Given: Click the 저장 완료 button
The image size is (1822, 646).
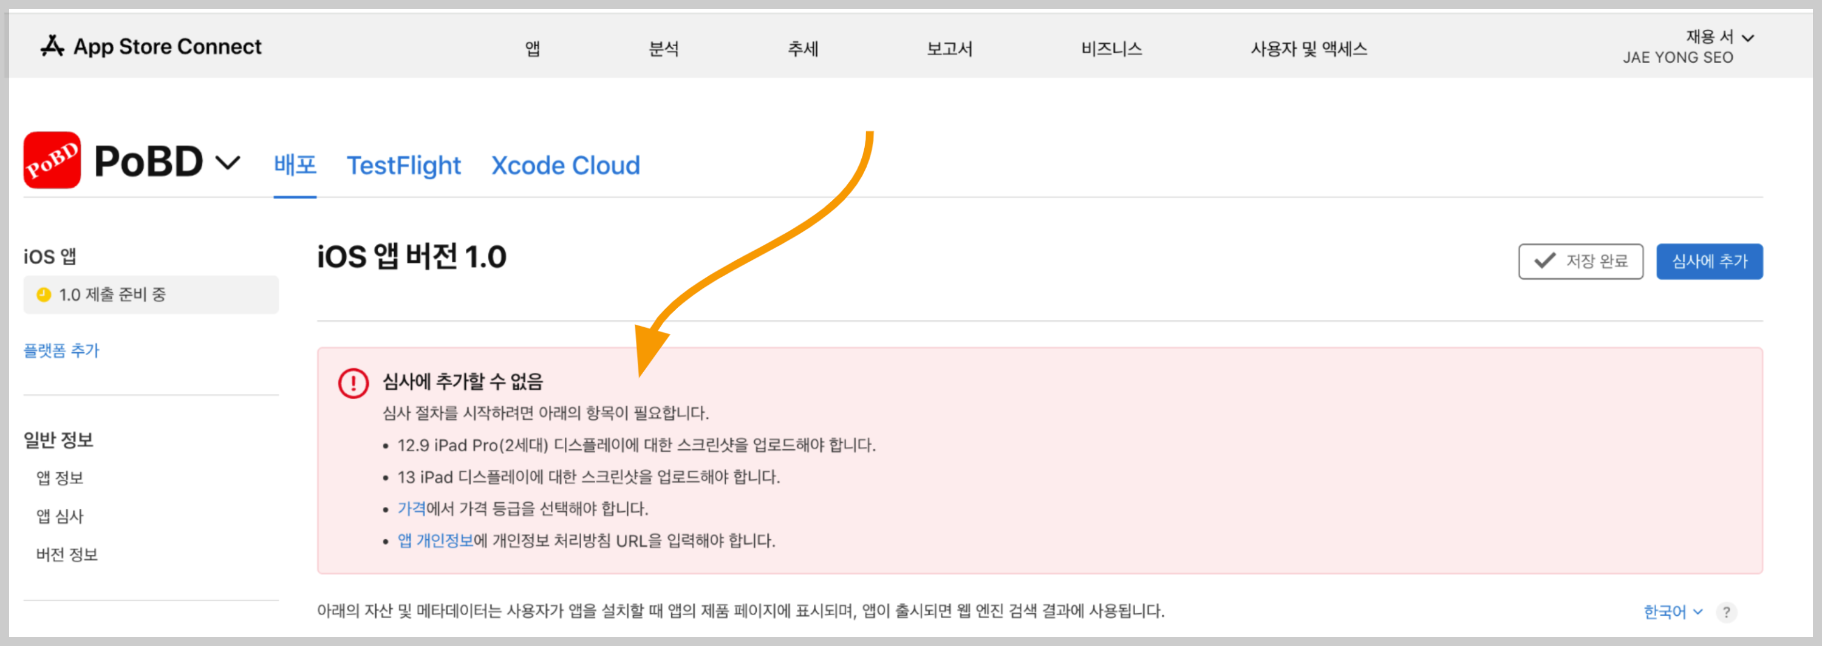Looking at the screenshot, I should pos(1581,262).
